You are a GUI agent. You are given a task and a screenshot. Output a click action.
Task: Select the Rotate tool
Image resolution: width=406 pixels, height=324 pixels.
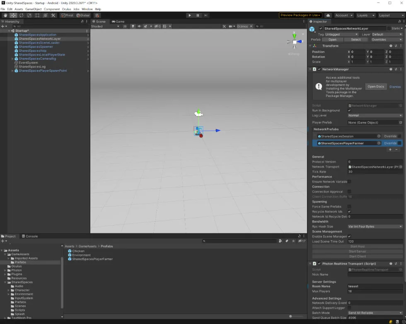click(21, 15)
